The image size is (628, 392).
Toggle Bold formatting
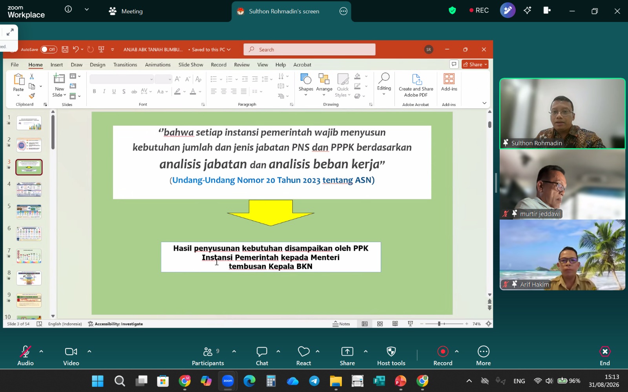coord(94,91)
